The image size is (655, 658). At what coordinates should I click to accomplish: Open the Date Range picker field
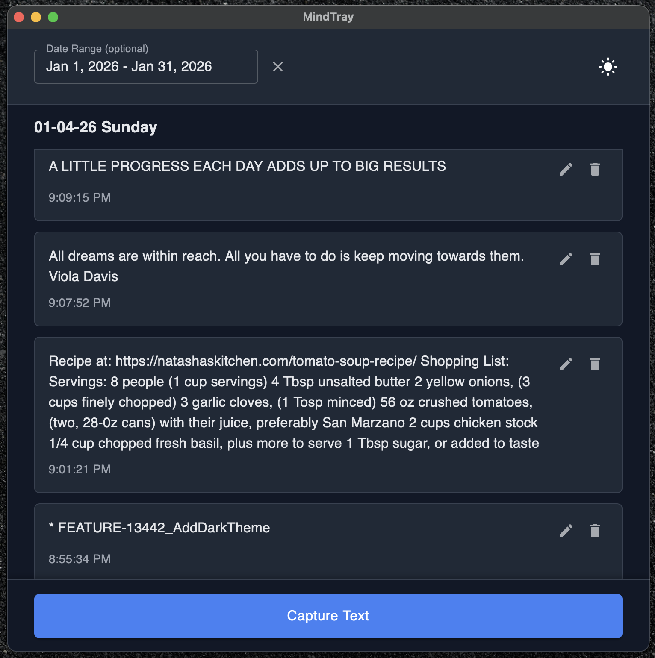pos(146,67)
